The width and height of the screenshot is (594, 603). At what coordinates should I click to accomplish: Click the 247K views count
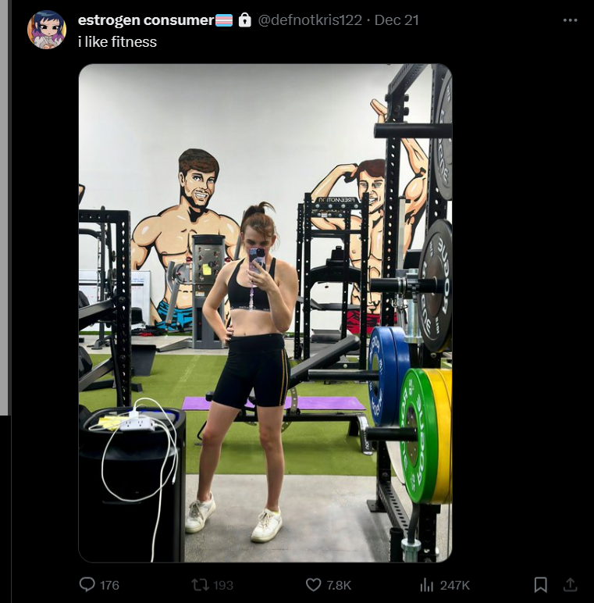455,585
